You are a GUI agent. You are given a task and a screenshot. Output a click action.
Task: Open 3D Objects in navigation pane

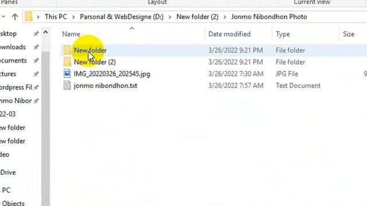click(x=12, y=203)
